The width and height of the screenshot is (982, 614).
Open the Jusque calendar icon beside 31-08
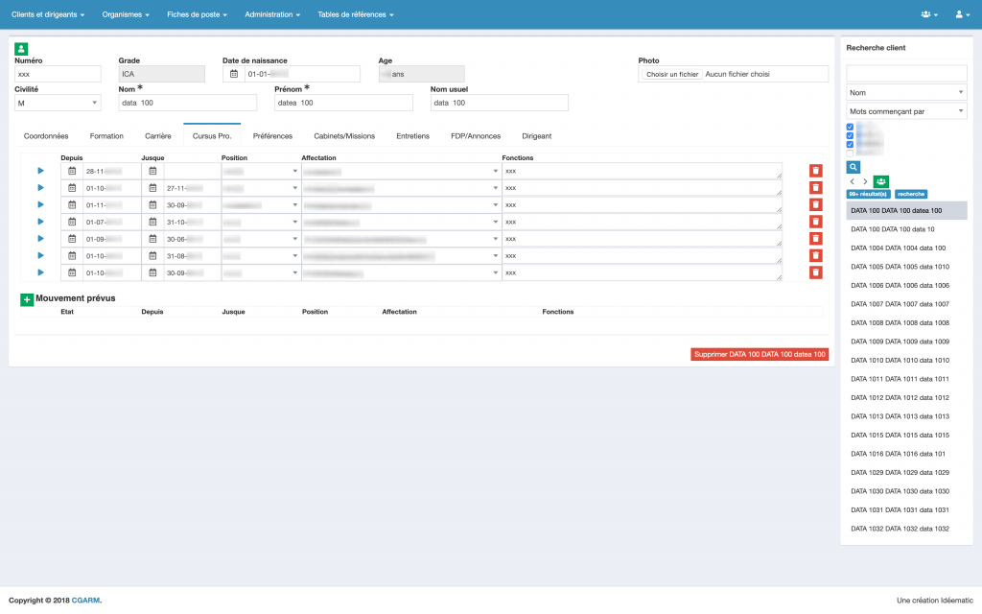[152, 255]
